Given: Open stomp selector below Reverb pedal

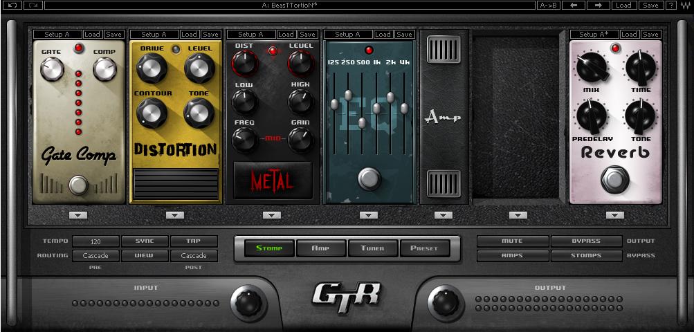Looking at the screenshot, I should tap(614, 215).
